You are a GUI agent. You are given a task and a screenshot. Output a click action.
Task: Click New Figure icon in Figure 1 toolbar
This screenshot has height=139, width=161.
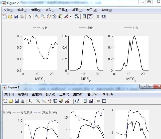[x=5, y=101]
